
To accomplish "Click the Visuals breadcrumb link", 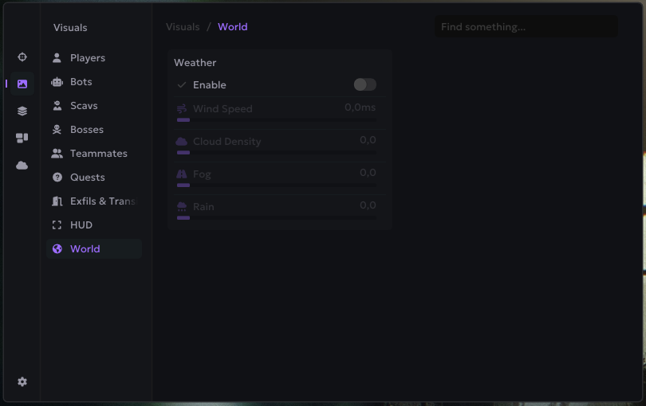I will 183,27.
